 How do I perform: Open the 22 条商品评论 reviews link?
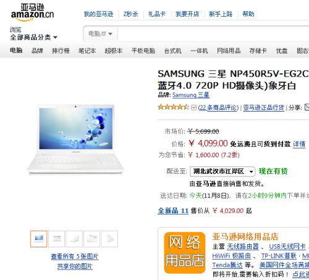point(218,107)
